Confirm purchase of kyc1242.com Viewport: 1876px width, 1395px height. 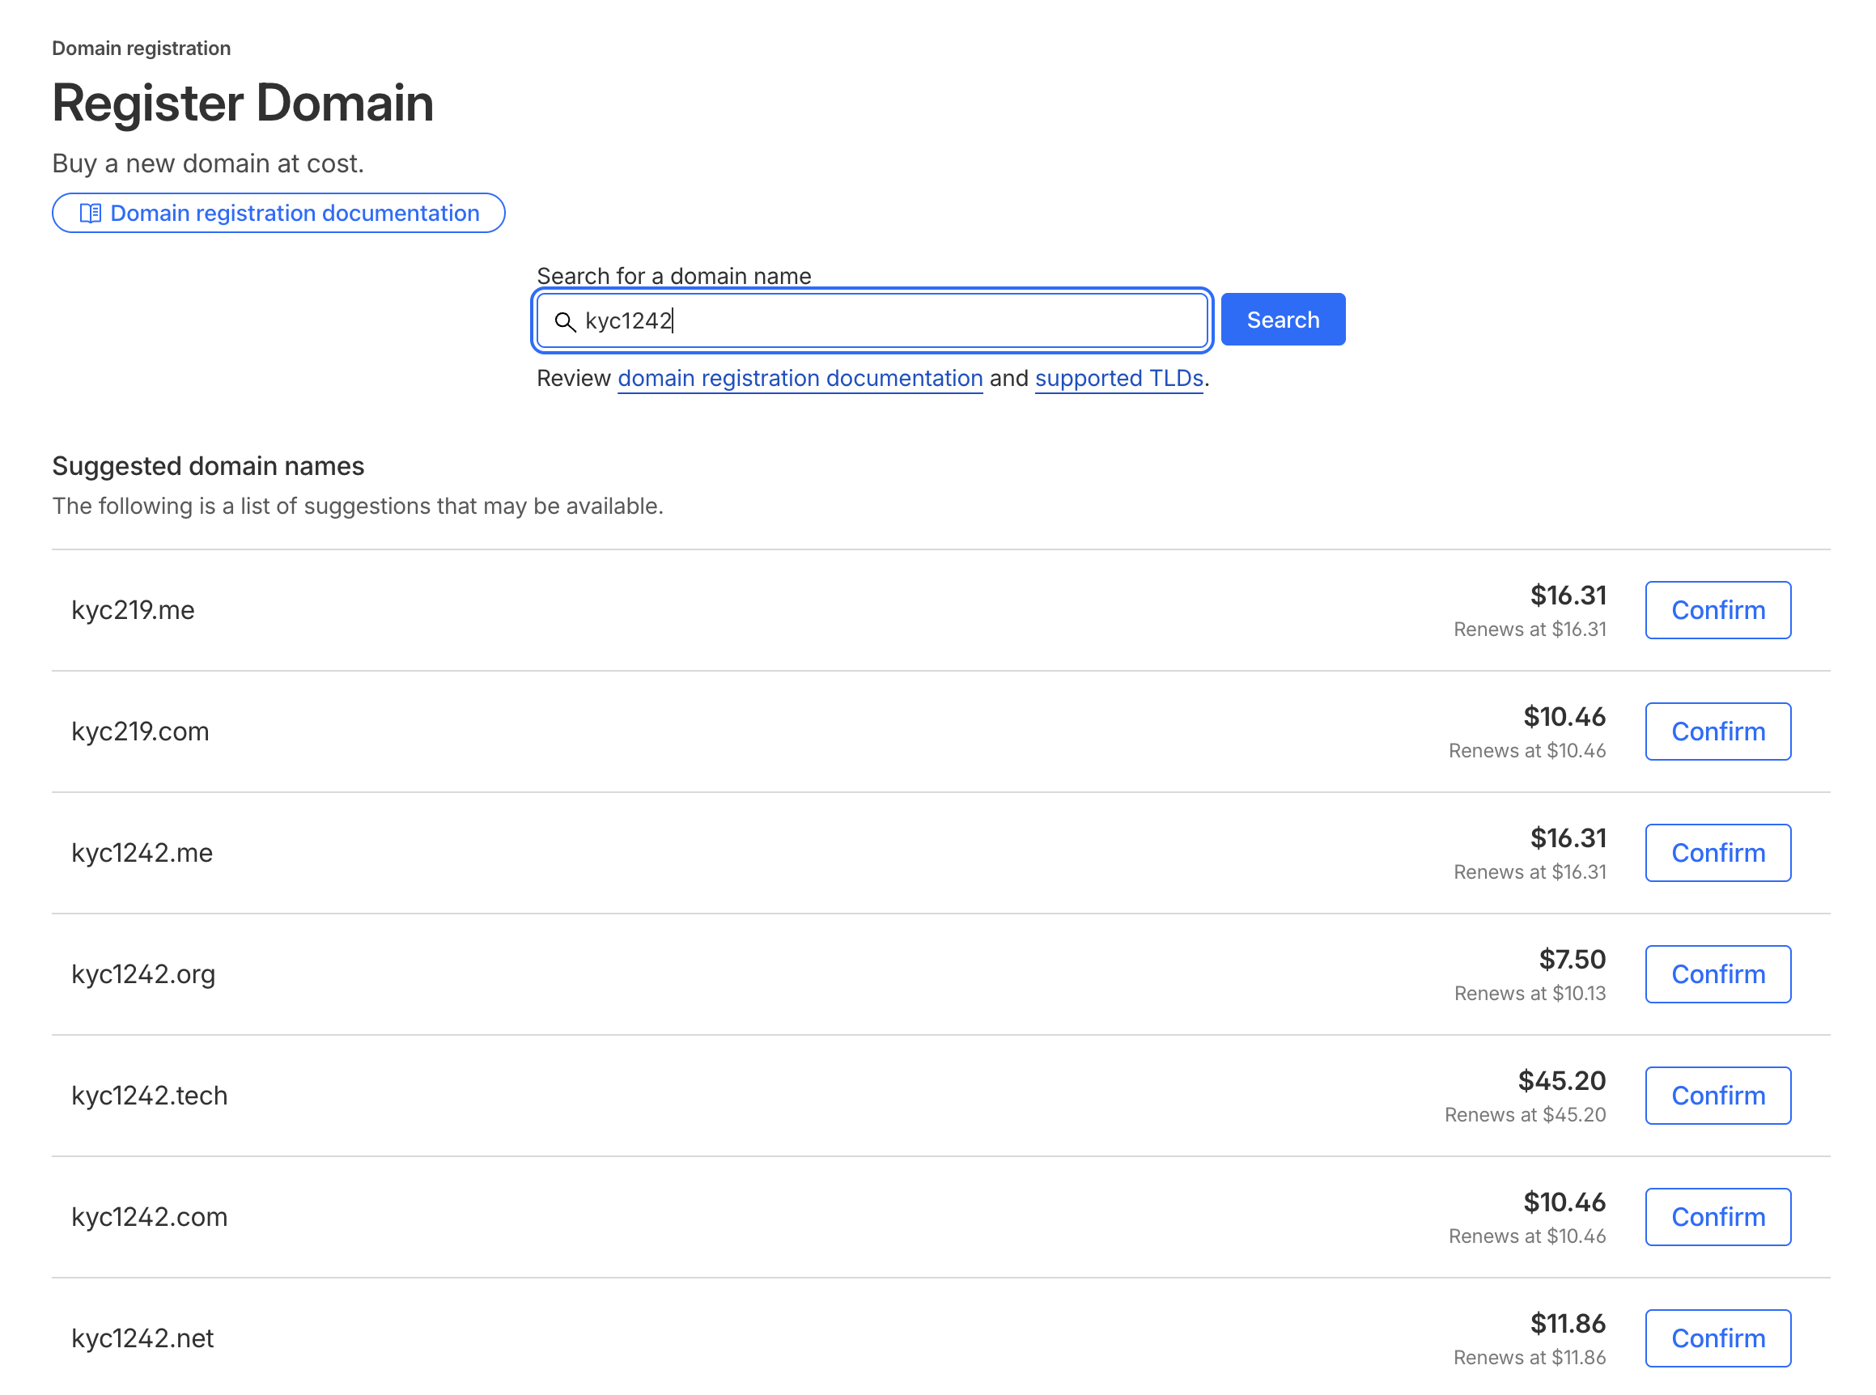(x=1717, y=1217)
